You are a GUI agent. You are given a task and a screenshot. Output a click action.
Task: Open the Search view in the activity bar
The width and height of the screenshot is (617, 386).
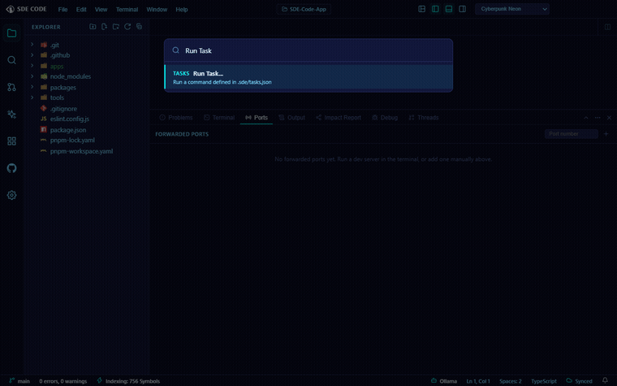pos(12,60)
